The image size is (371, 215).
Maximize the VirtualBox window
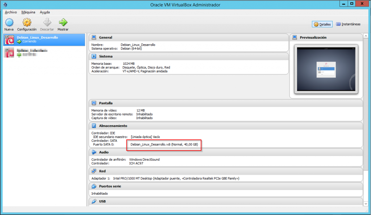pos(352,4)
